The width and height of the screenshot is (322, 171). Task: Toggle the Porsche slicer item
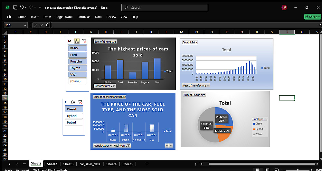(x=77, y=61)
